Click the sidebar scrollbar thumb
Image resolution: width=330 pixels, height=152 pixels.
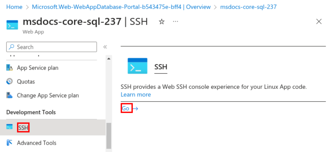point(109,136)
